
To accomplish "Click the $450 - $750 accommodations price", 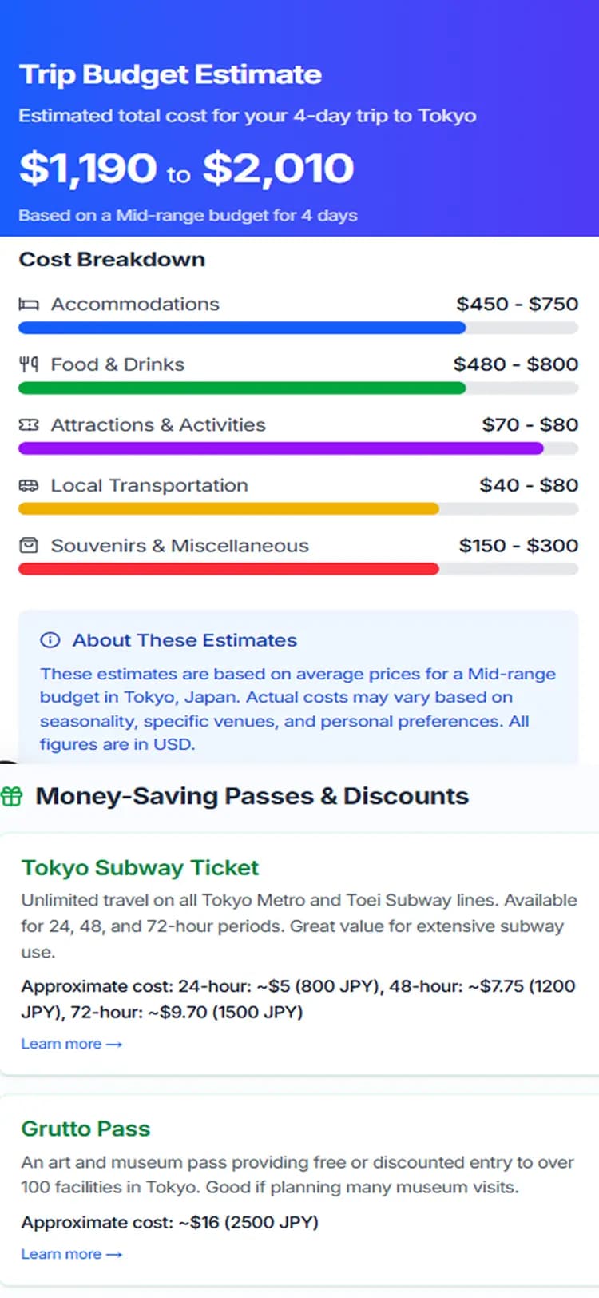I will point(518,304).
